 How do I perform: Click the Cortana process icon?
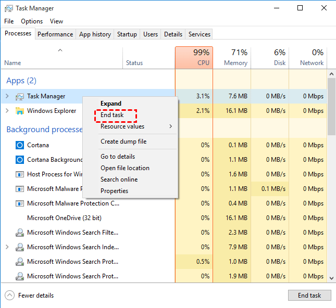(x=20, y=145)
